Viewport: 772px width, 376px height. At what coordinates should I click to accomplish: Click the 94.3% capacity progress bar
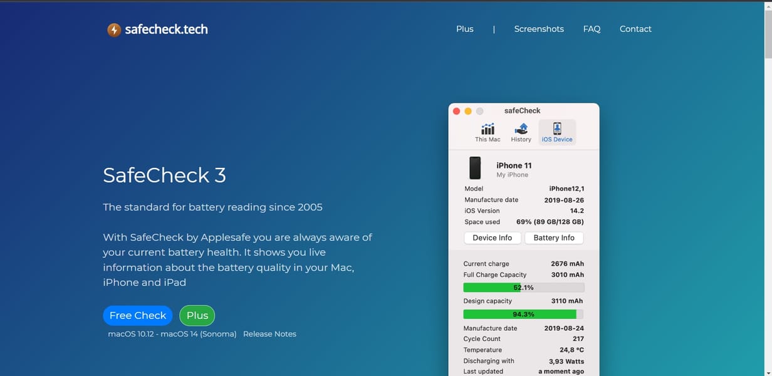point(524,314)
